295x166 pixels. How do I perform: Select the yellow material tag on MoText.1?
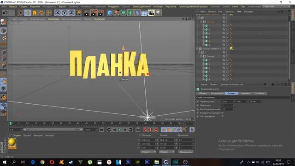click(x=231, y=48)
